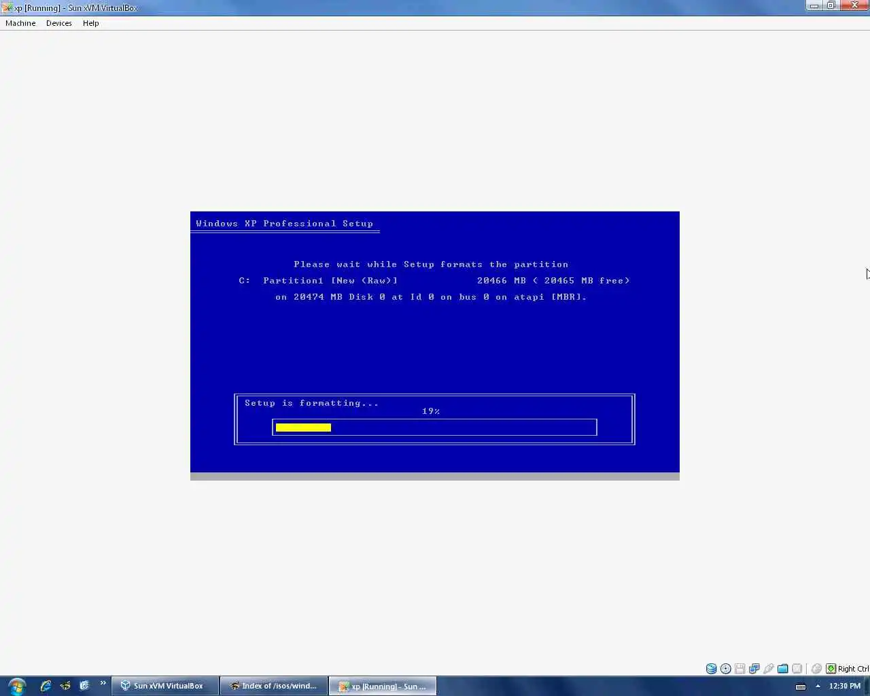Click the yellow formatting progress bar
Screen dimensions: 870x696
click(x=303, y=428)
